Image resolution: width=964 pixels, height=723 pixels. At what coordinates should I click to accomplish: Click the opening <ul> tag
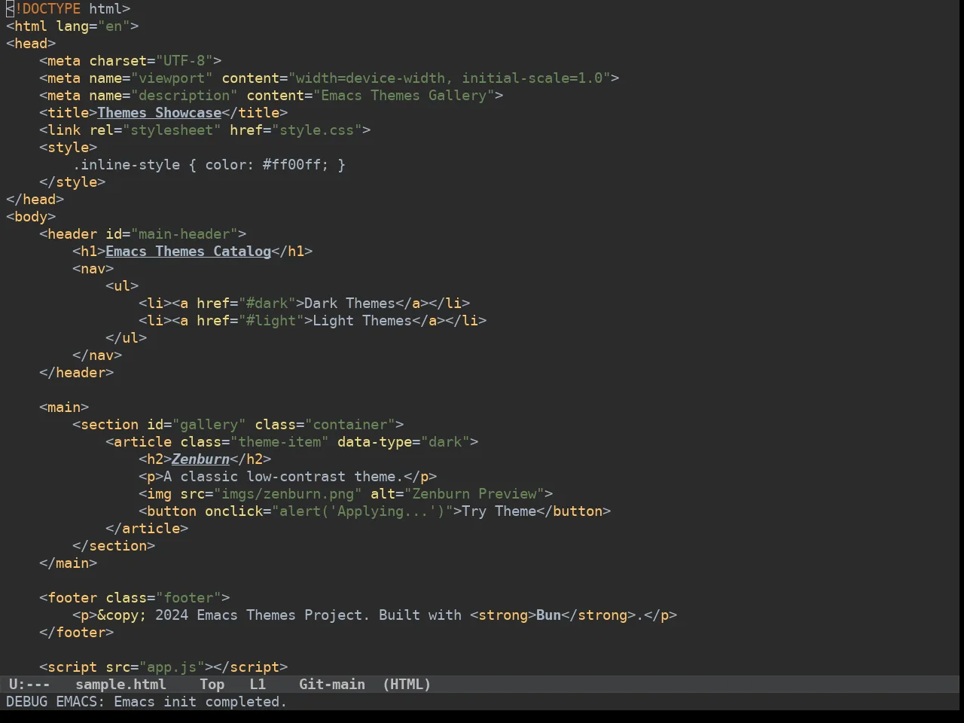[122, 286]
